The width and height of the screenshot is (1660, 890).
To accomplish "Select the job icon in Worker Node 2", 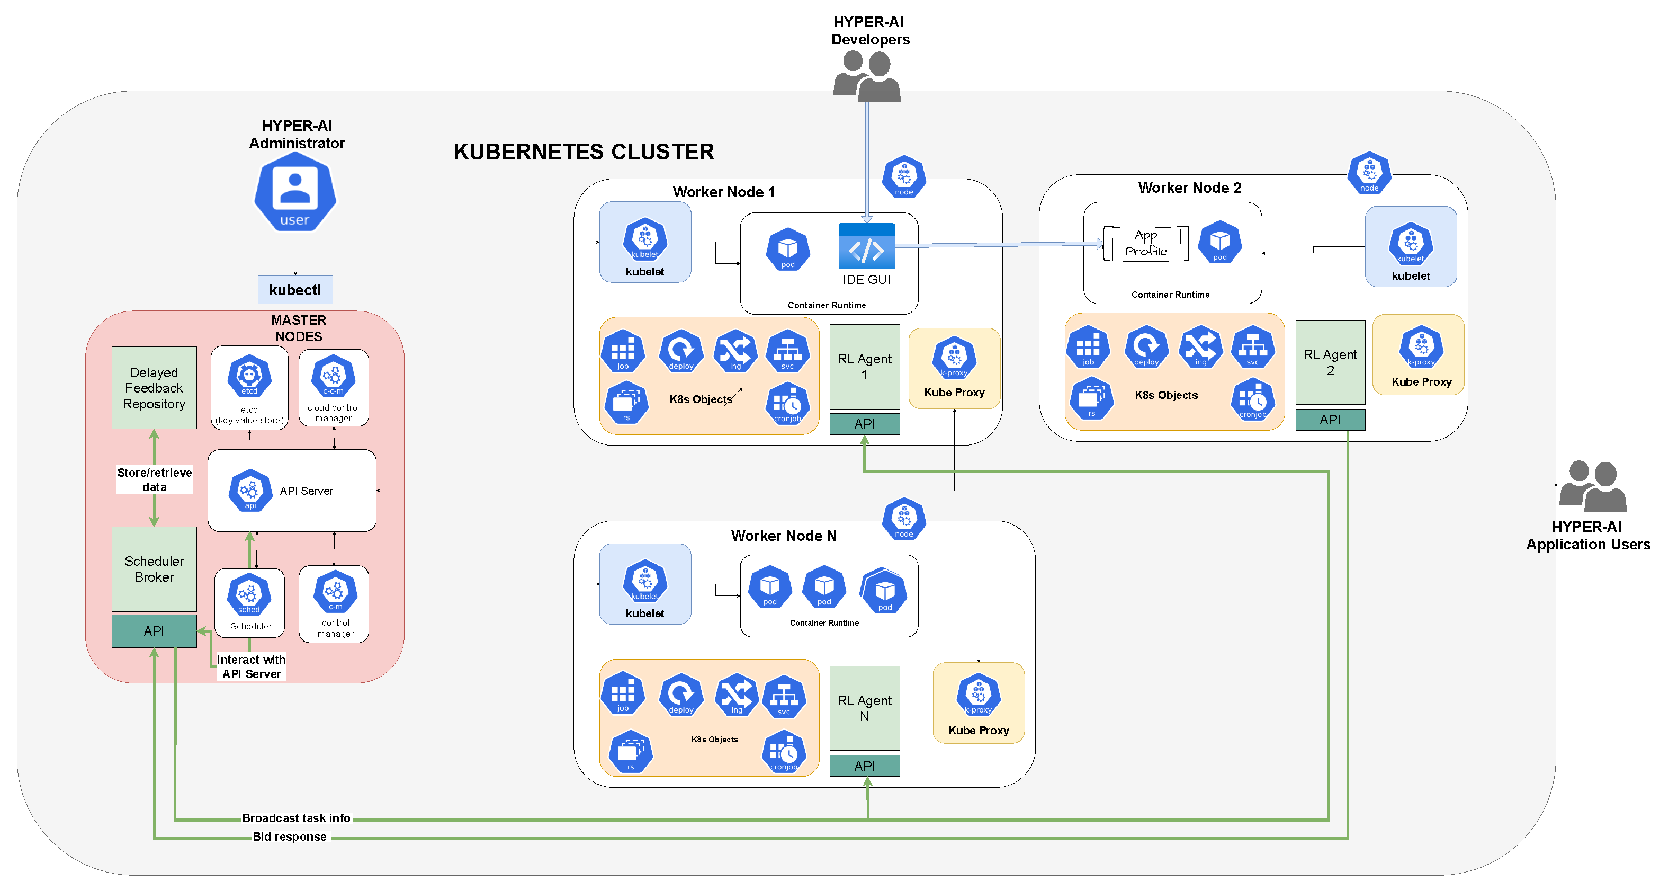I will pos(1088,347).
